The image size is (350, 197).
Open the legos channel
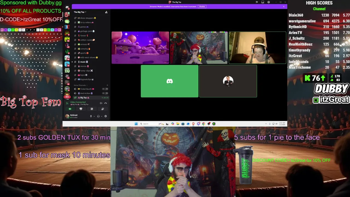click(91, 75)
